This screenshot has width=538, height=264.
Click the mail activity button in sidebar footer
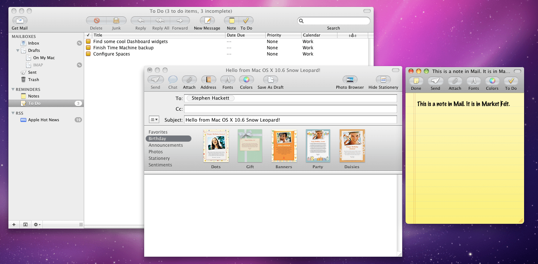pyautogui.click(x=25, y=225)
